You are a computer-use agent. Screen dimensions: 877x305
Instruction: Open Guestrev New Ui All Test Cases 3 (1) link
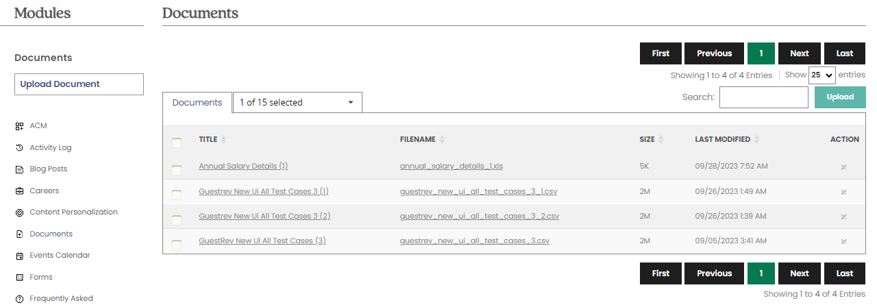pyautogui.click(x=264, y=191)
